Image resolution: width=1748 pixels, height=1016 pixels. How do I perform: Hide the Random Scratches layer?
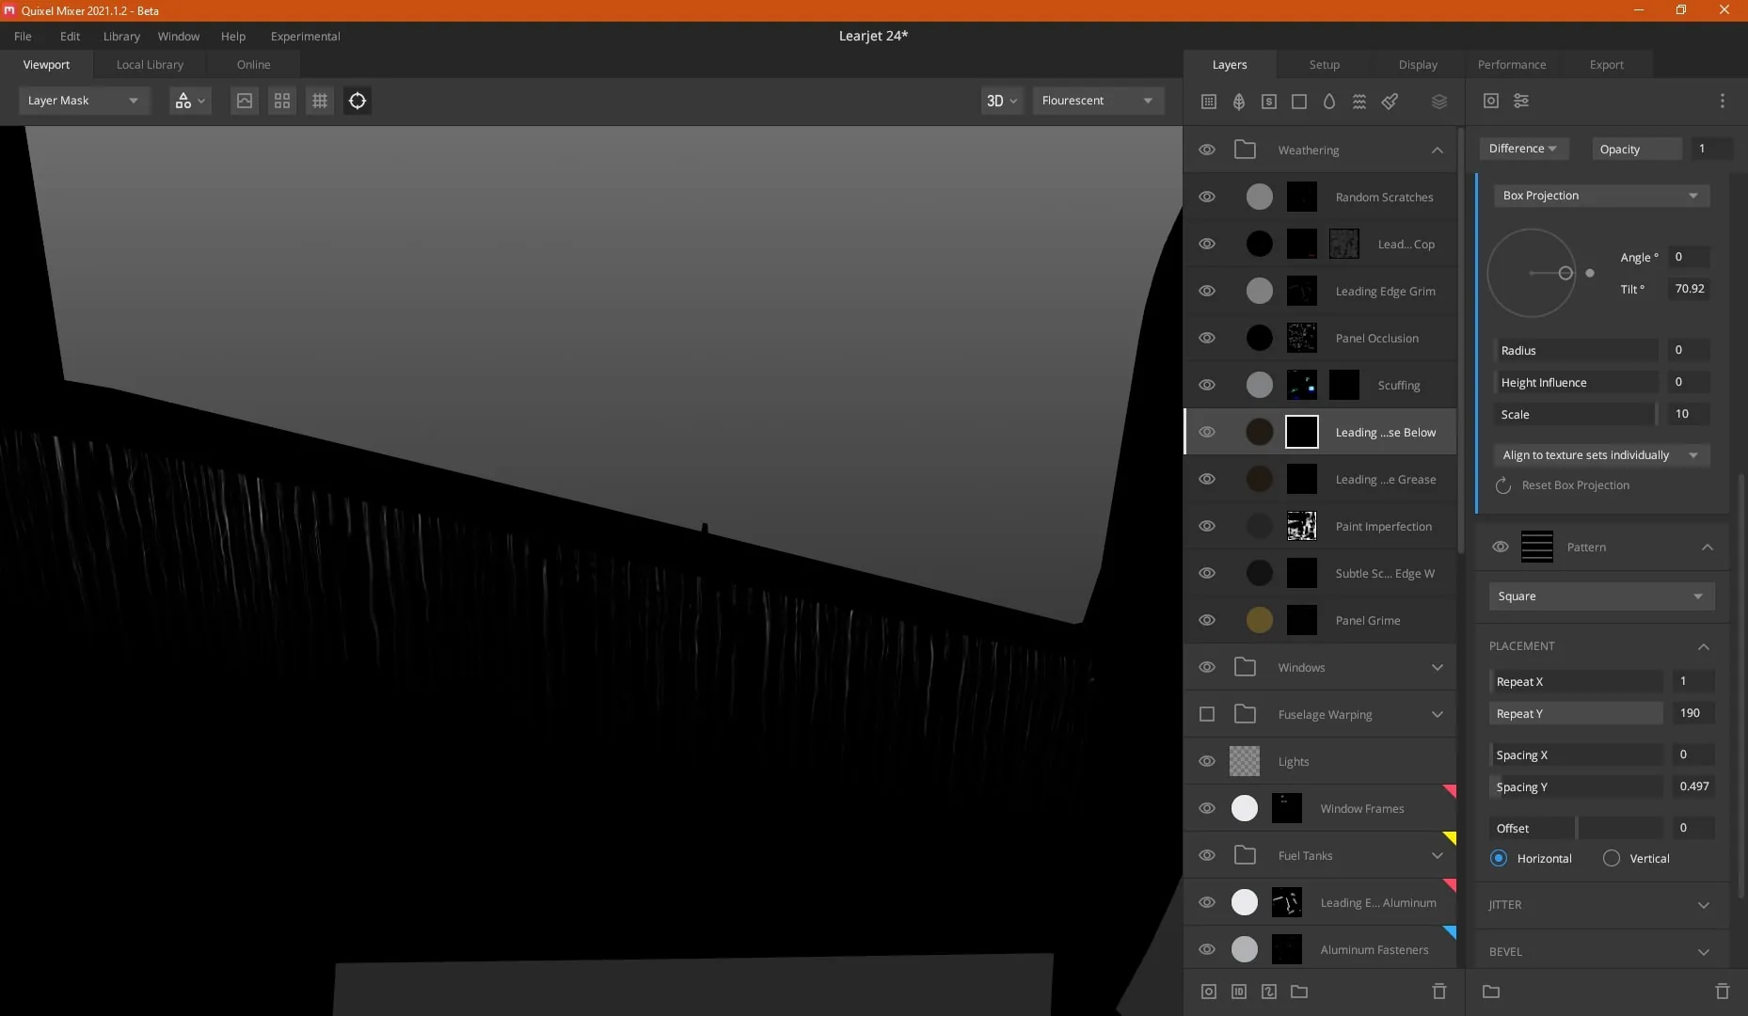[1207, 197]
